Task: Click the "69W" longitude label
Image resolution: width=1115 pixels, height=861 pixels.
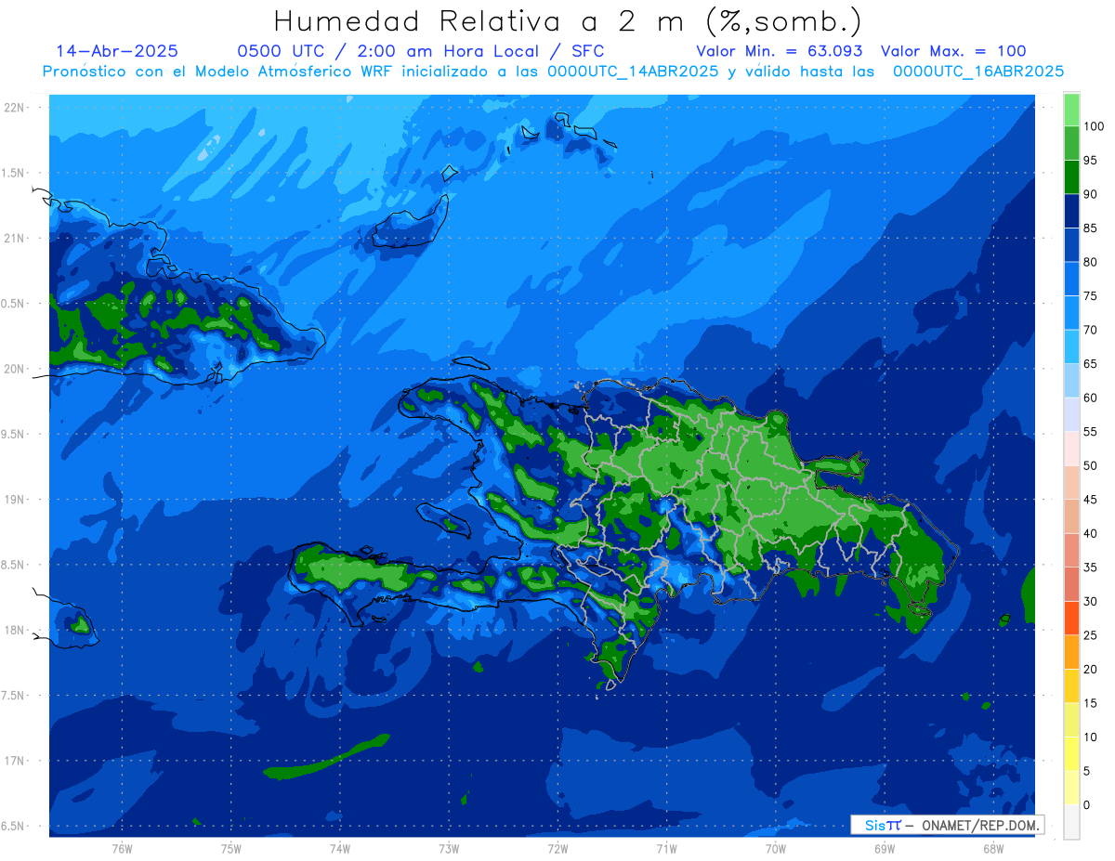Action: [885, 849]
